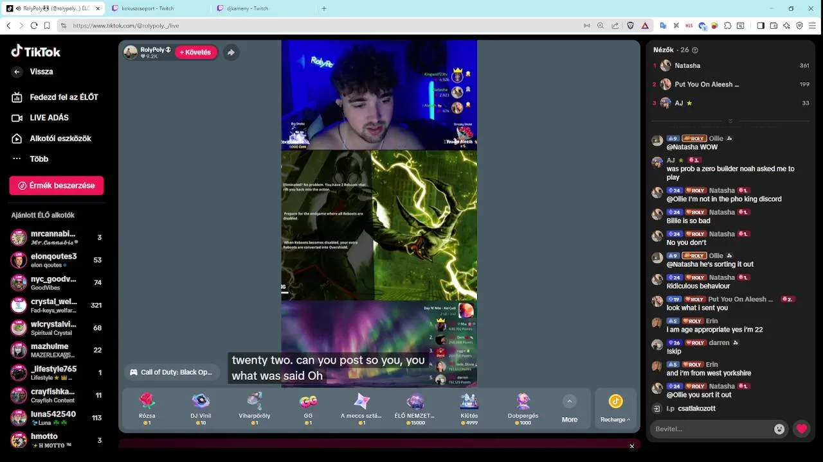Close the bottom banner with X
The height and width of the screenshot is (462, 823).
[632, 446]
